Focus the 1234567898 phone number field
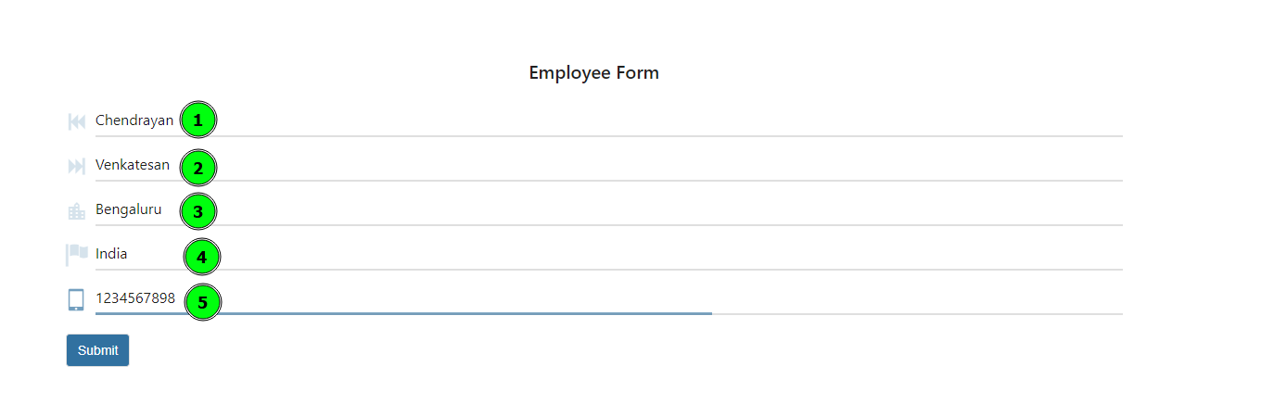Screen dimensions: 1261x417 (x=608, y=299)
